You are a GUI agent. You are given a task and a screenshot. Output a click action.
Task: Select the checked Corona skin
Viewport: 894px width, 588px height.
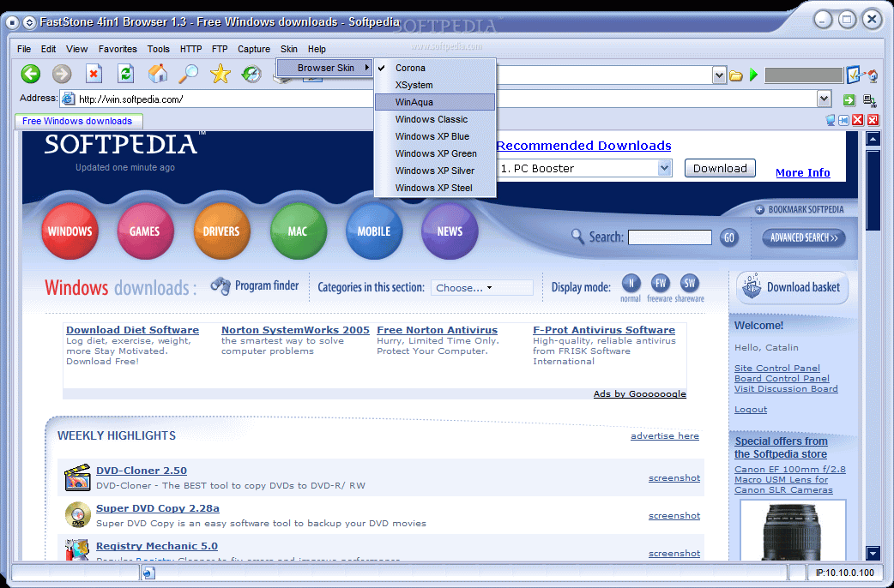[x=435, y=68]
